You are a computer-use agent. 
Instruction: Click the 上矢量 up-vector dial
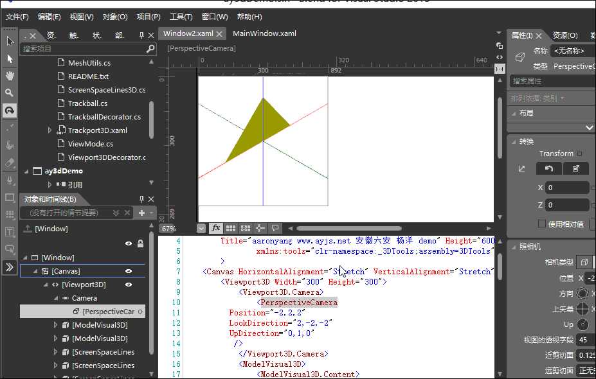pyautogui.click(x=582, y=309)
